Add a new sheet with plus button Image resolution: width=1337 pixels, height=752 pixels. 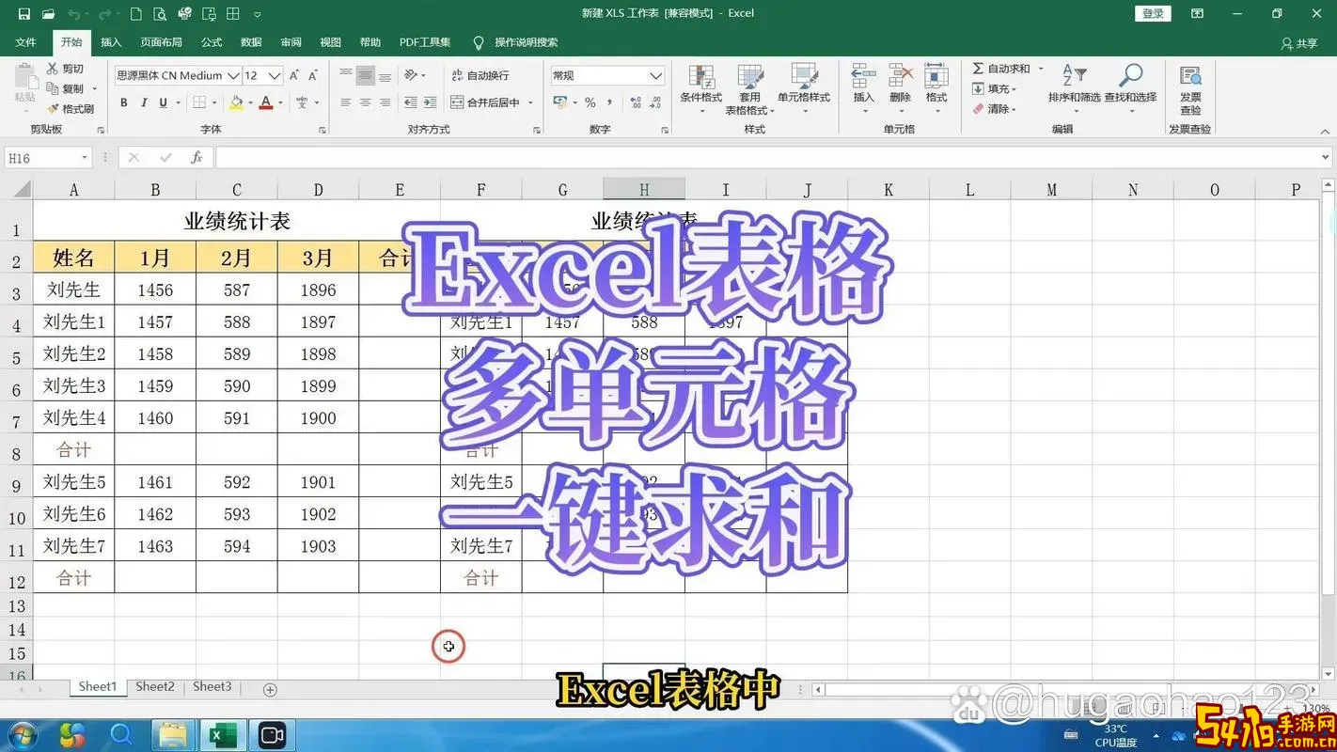click(x=270, y=689)
